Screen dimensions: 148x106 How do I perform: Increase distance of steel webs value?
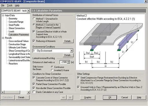68,61
